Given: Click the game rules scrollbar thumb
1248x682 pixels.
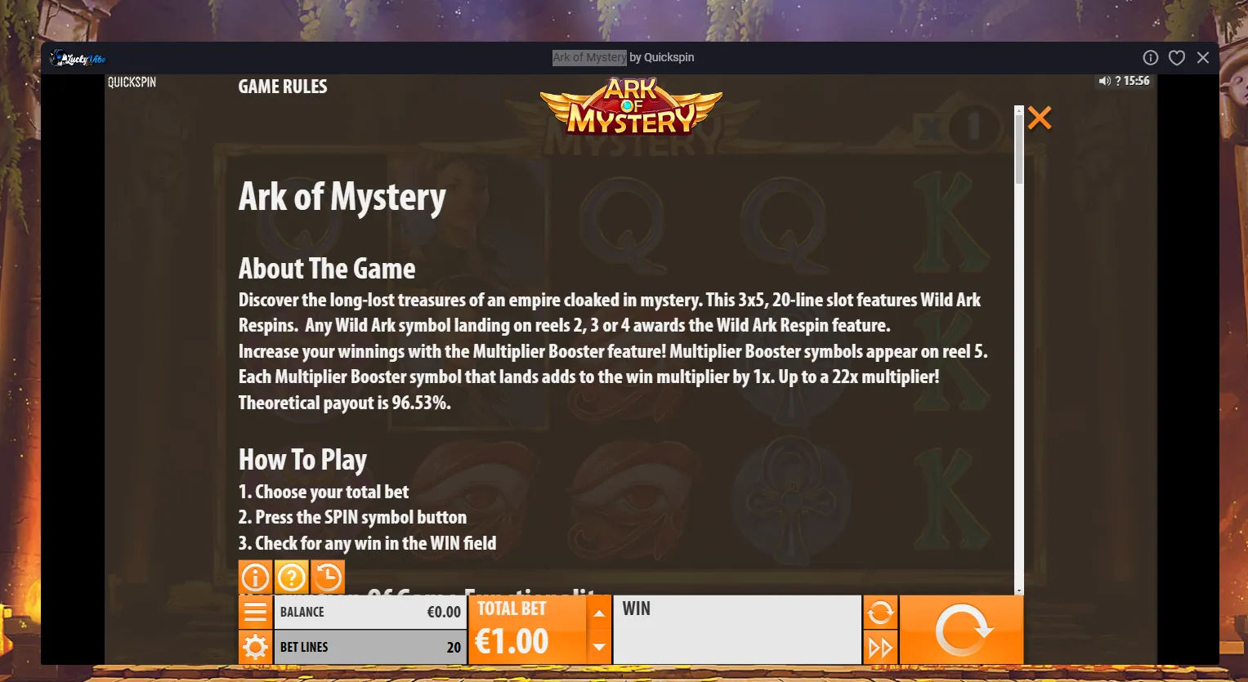Looking at the screenshot, I should [1018, 149].
